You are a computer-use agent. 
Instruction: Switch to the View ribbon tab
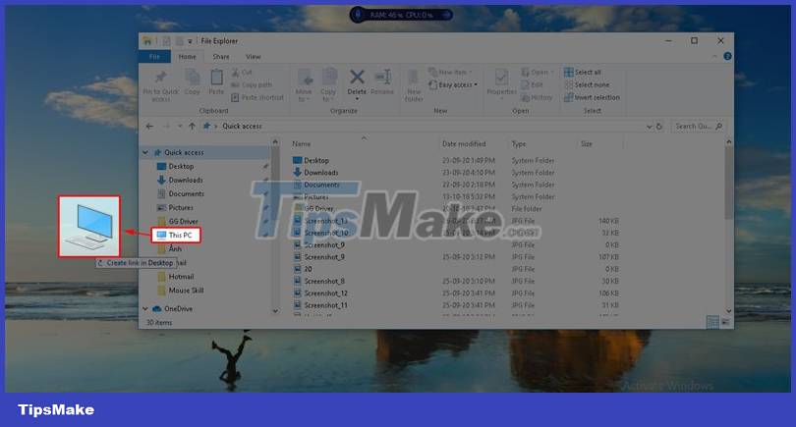point(253,57)
